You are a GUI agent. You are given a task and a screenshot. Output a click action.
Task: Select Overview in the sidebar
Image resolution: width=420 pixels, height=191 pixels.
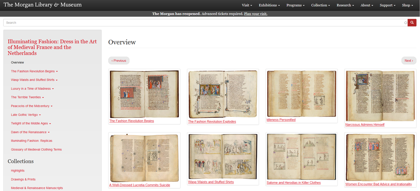[17, 62]
